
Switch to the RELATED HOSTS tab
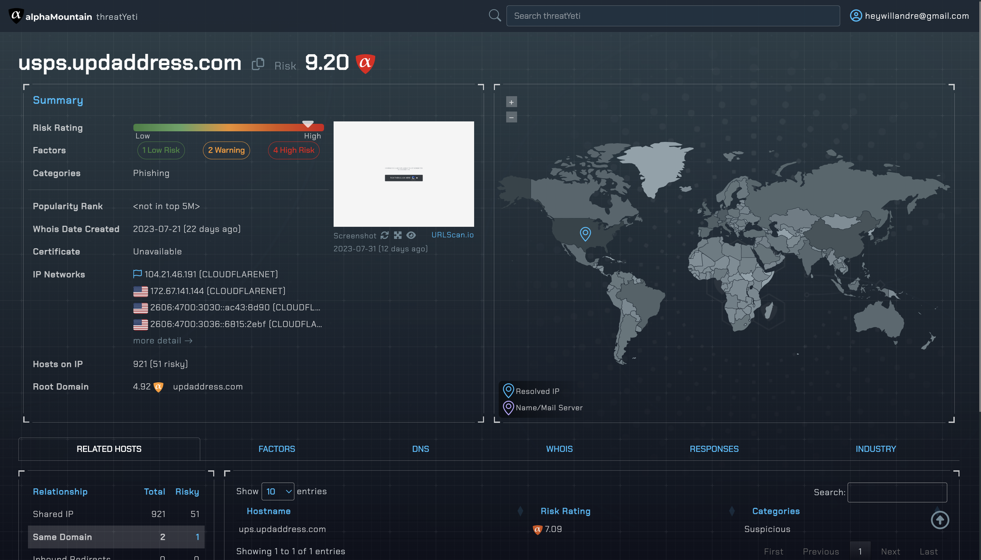click(x=109, y=449)
